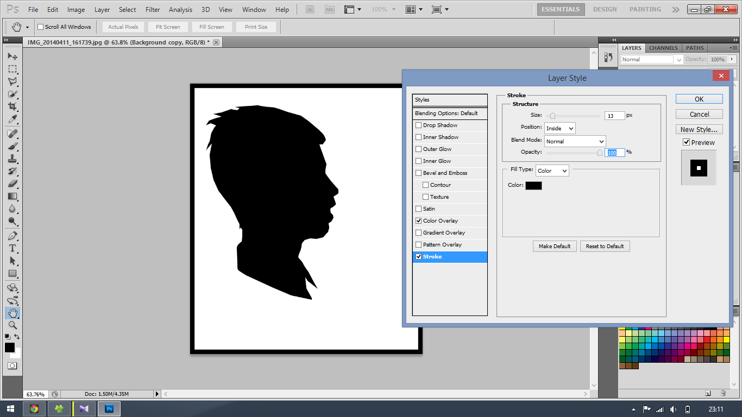Select the Move tool

(x=12, y=57)
